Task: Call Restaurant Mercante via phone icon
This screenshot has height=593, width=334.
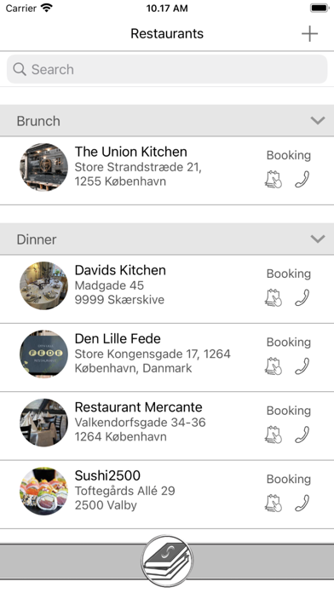Action: [302, 435]
